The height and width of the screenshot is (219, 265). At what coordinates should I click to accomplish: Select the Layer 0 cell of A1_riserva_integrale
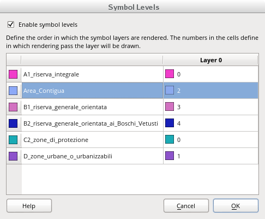210,74
